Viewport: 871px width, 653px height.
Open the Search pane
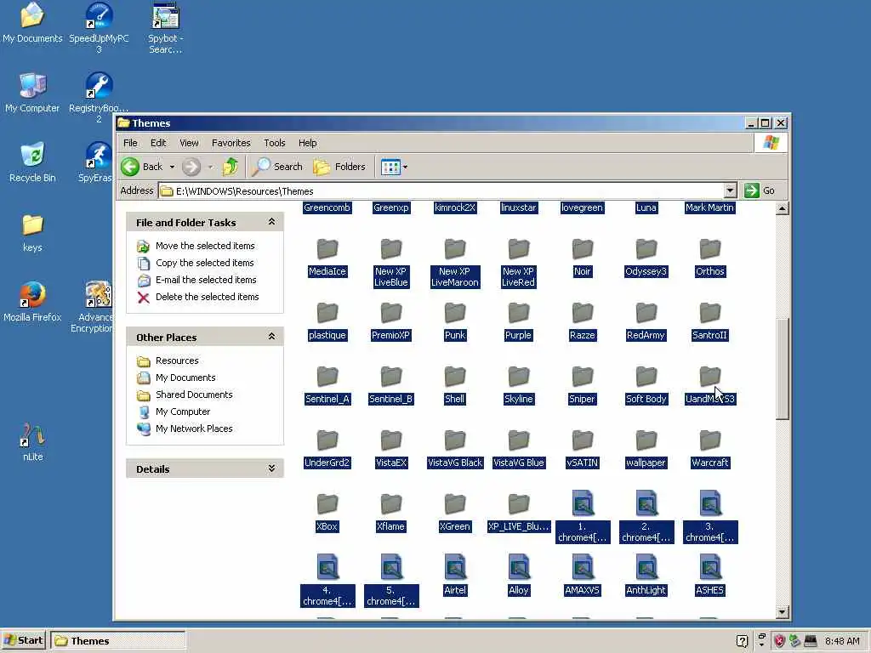[276, 167]
